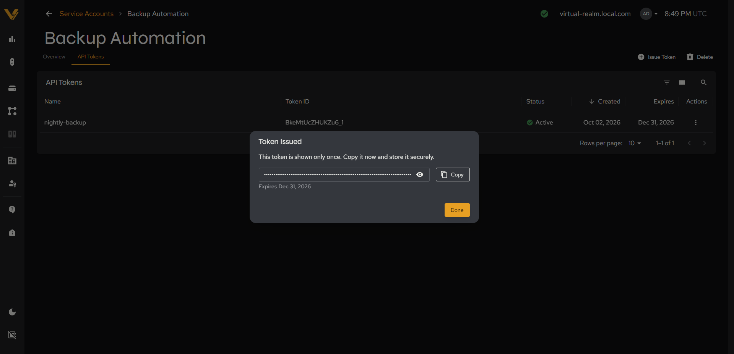Image resolution: width=734 pixels, height=354 pixels.
Task: Click the Name column header
Action: [x=52, y=102]
